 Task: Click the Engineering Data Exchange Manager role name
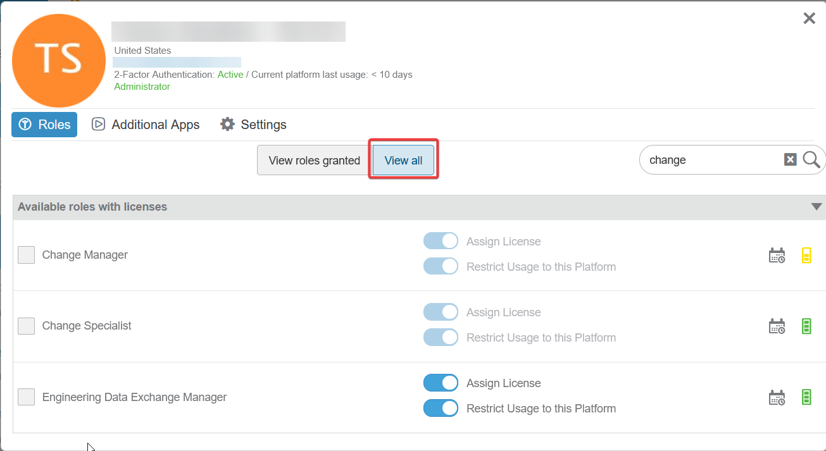click(x=134, y=397)
